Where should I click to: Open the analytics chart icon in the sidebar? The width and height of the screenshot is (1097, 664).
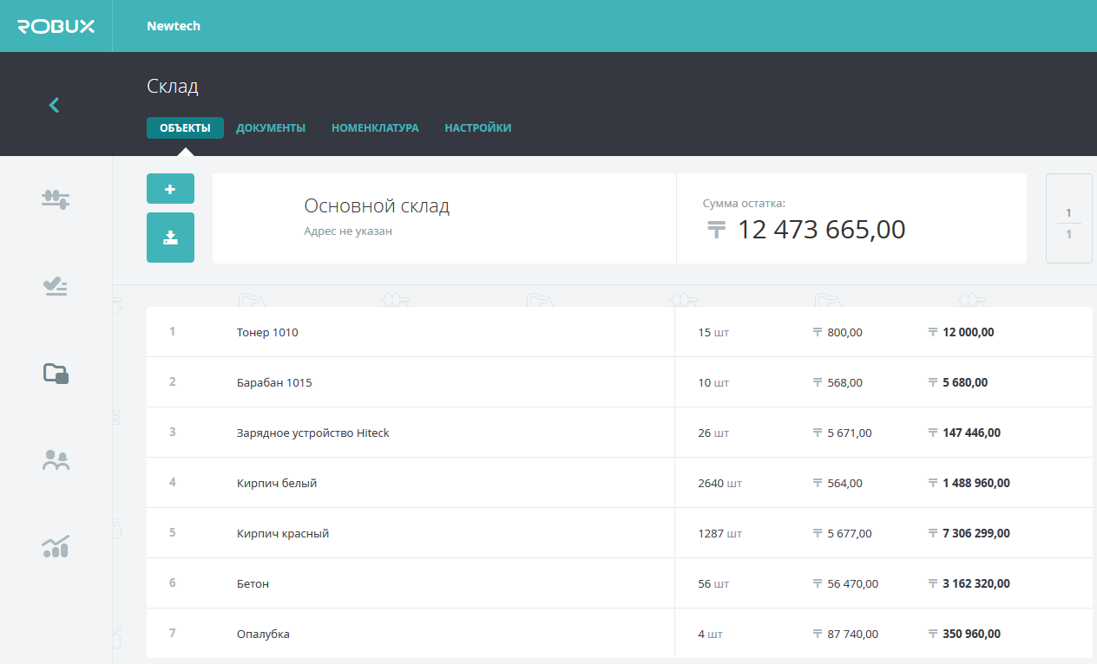56,546
